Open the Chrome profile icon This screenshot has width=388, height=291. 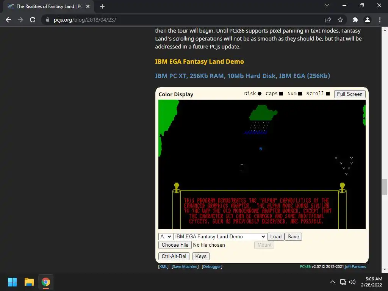[368, 20]
